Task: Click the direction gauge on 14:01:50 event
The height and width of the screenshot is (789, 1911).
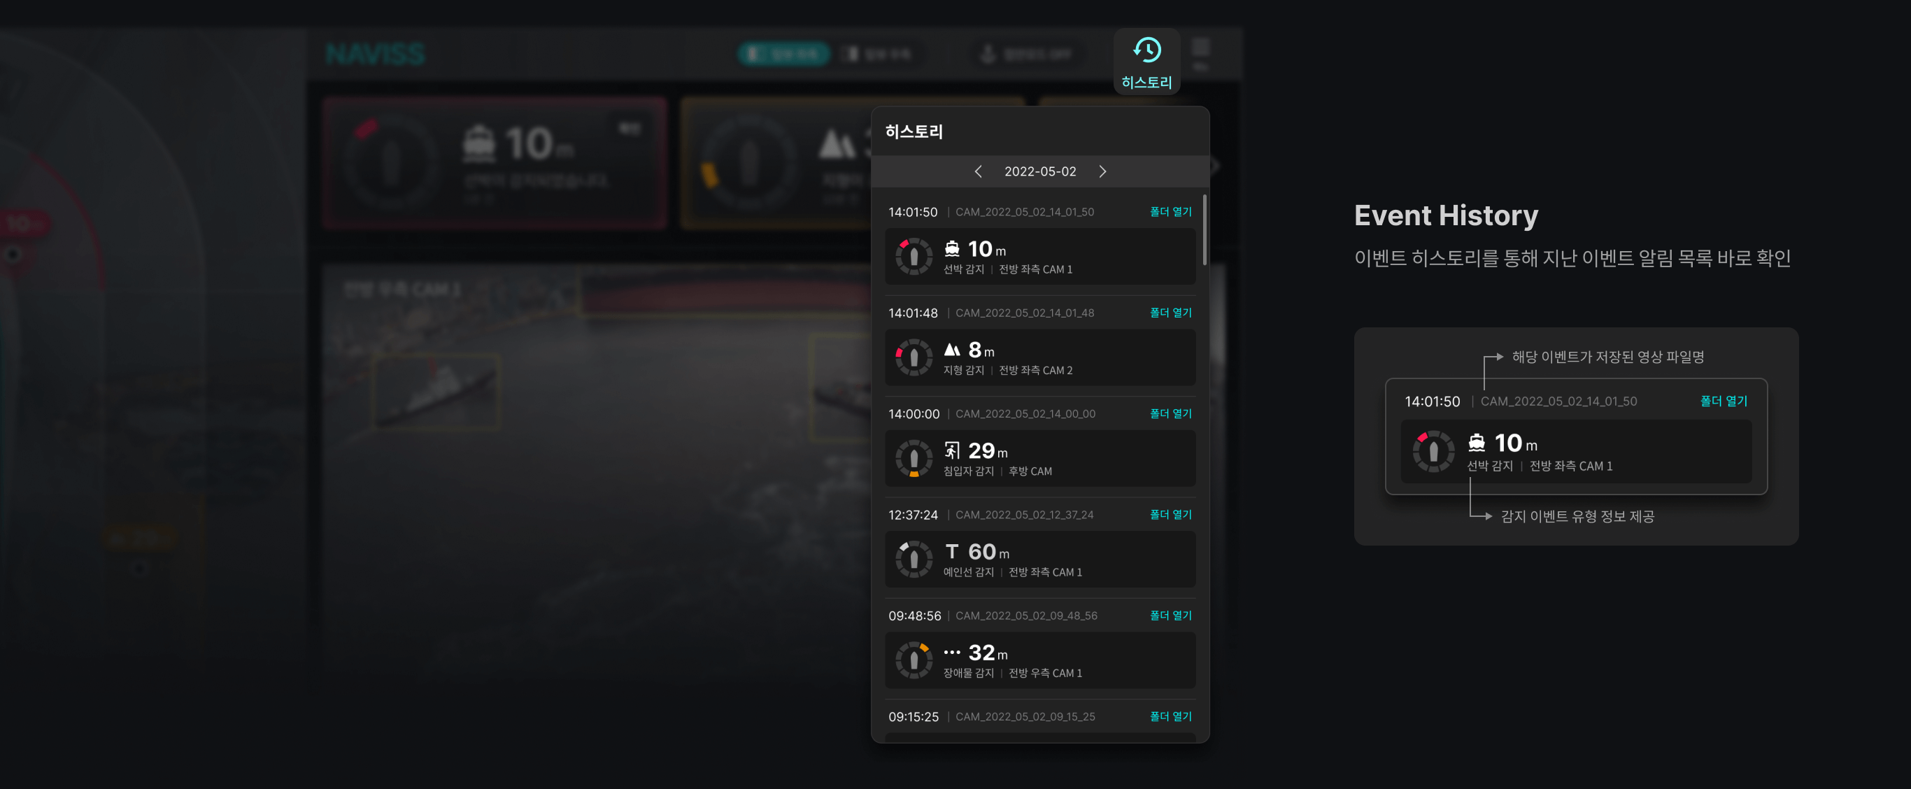Action: (x=914, y=257)
